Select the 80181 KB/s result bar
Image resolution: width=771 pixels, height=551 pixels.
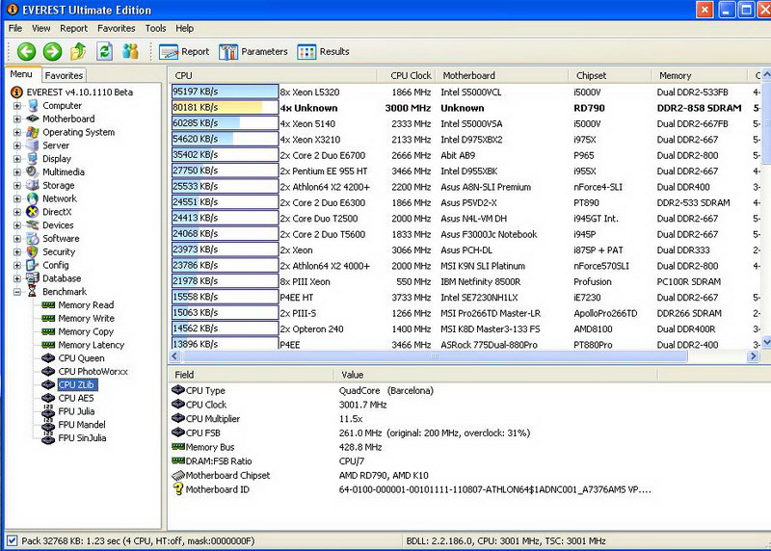225,107
